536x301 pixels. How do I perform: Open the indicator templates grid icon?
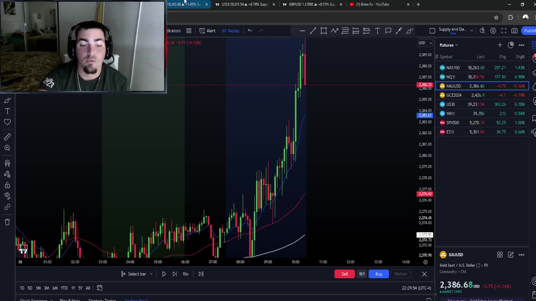pyautogui.click(x=189, y=31)
